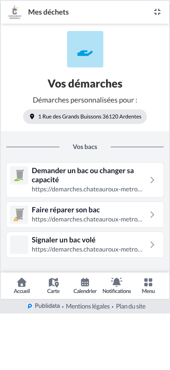Click the bin icon with warning triangle
Image resolution: width=170 pixels, height=370 pixels.
coord(19,215)
